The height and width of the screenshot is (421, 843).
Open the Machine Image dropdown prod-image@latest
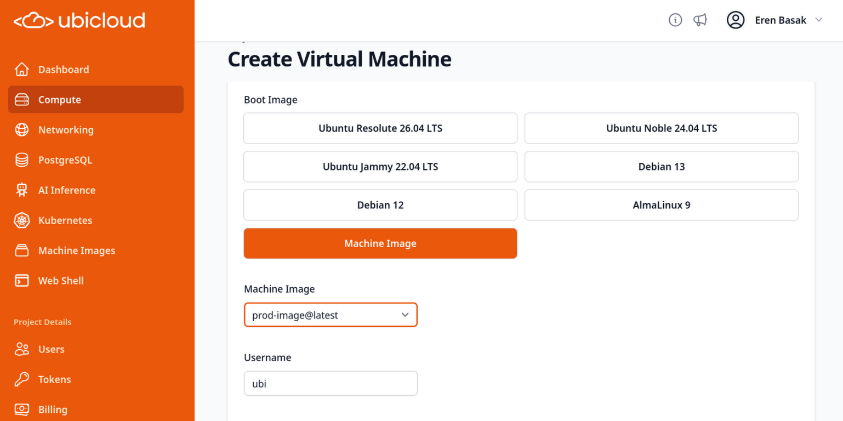[x=331, y=315]
